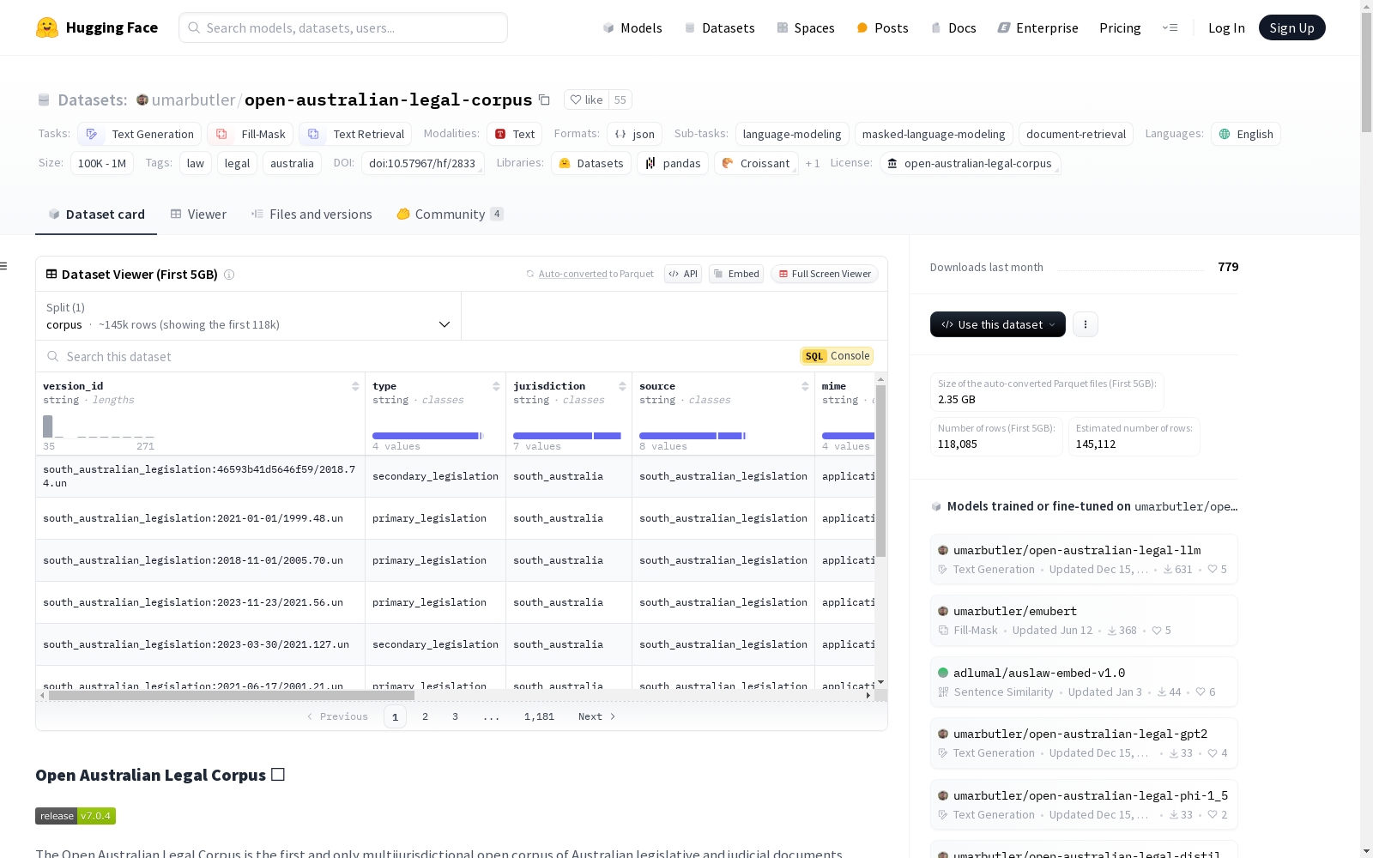
Task: Click the version_id length histogram bar
Action: 48,426
